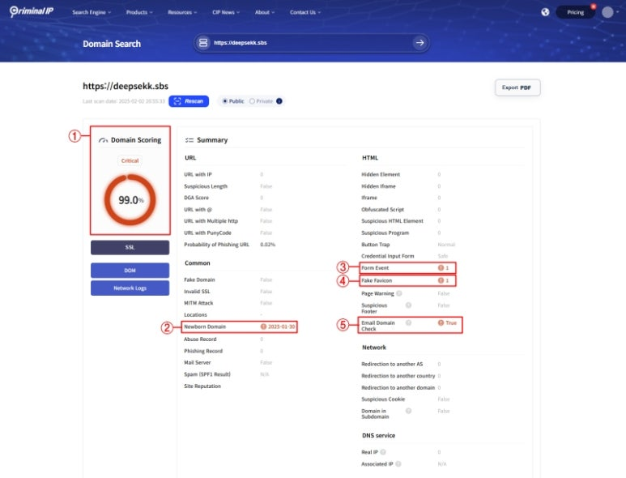Viewport: 626px width, 478px height.
Task: Click the Site Reputation label
Action: [202, 386]
